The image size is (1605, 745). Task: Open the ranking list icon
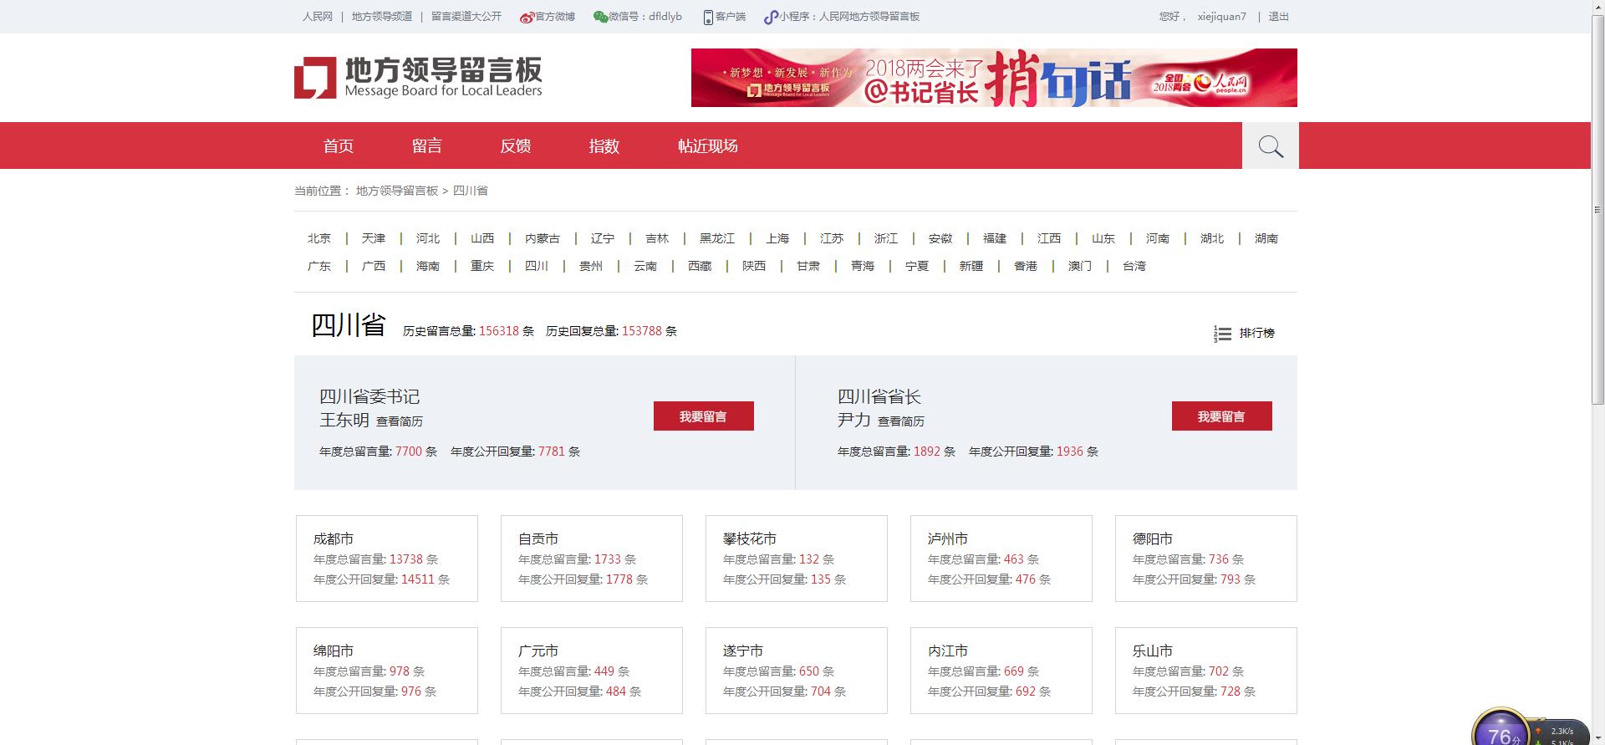tap(1222, 334)
